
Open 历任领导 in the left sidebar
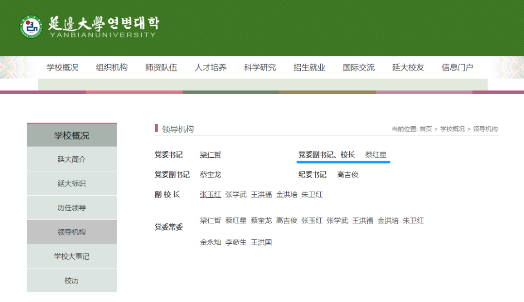coord(72,208)
